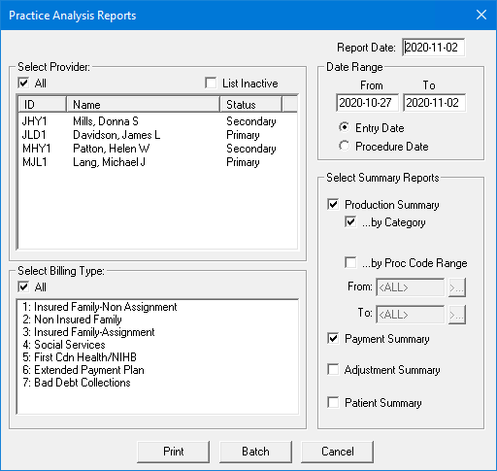
Task: Click the Batch button
Action: click(x=255, y=452)
